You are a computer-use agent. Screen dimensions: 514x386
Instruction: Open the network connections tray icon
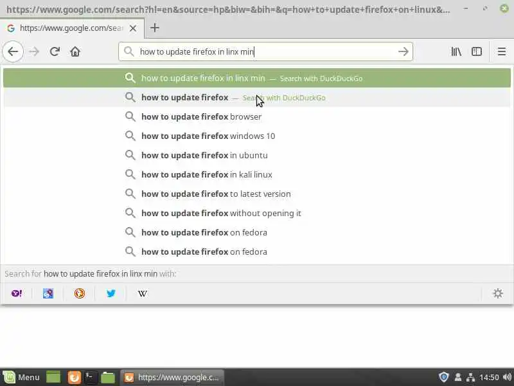(x=471, y=377)
